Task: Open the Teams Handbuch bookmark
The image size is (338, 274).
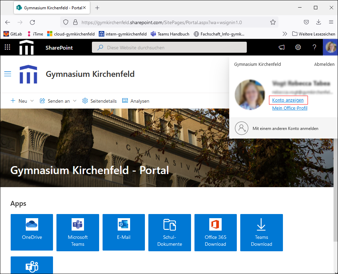Action: click(170, 34)
